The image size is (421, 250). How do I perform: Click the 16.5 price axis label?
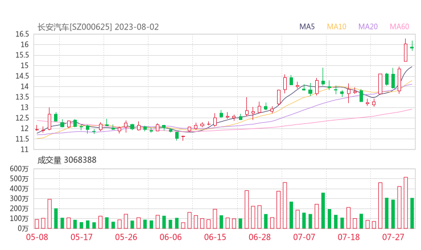[x=22, y=34]
